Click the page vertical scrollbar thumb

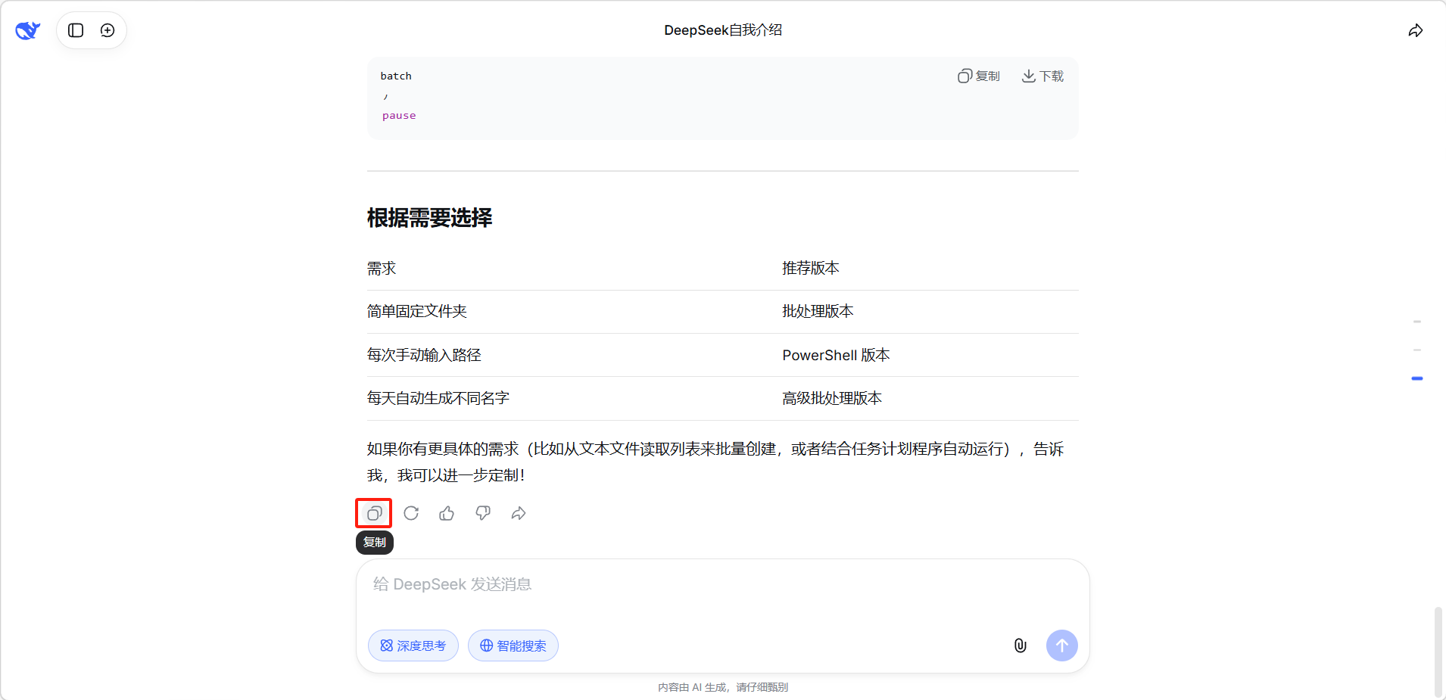coord(1438,651)
